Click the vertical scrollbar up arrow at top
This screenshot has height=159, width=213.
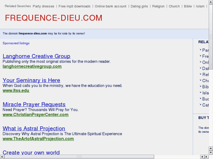point(211,2)
